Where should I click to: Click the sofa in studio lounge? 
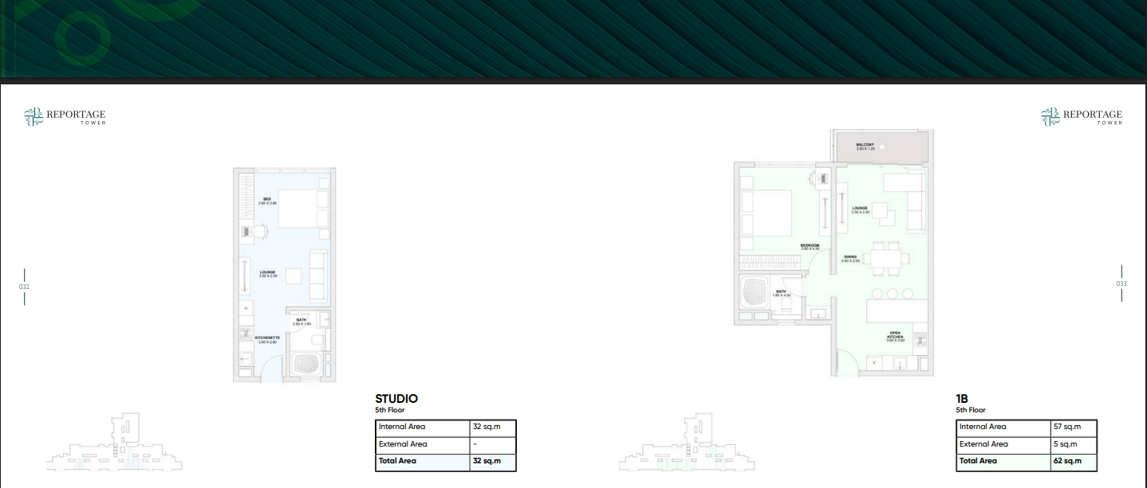click(x=317, y=275)
